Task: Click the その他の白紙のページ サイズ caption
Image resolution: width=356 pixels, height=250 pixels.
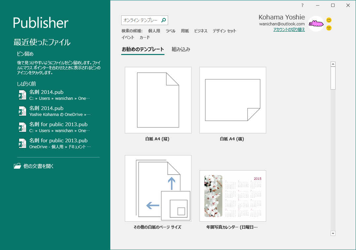Action: click(157, 227)
